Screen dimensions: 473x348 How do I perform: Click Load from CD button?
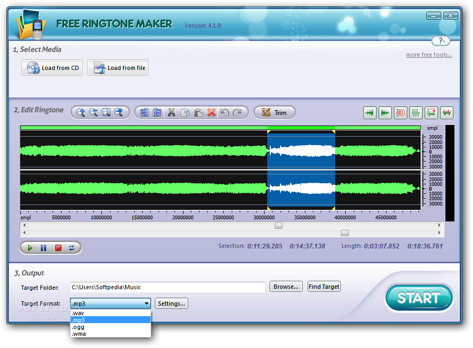coord(52,68)
